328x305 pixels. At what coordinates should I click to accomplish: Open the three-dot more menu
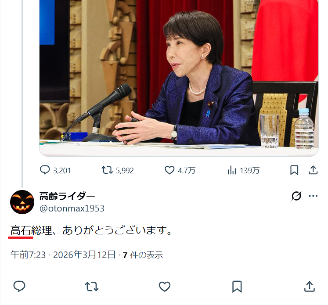pos(313,196)
